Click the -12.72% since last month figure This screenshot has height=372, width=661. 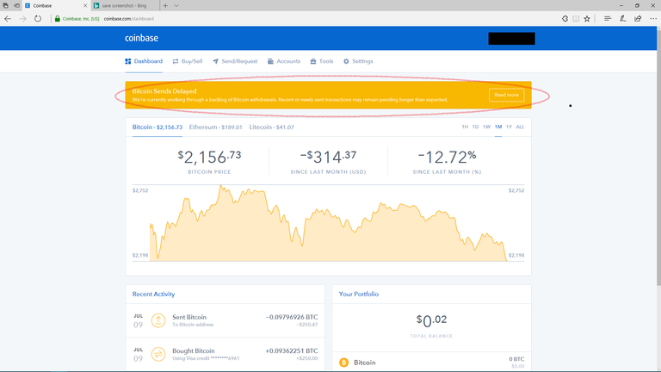(447, 158)
